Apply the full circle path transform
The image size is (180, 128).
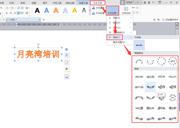pos(161,61)
